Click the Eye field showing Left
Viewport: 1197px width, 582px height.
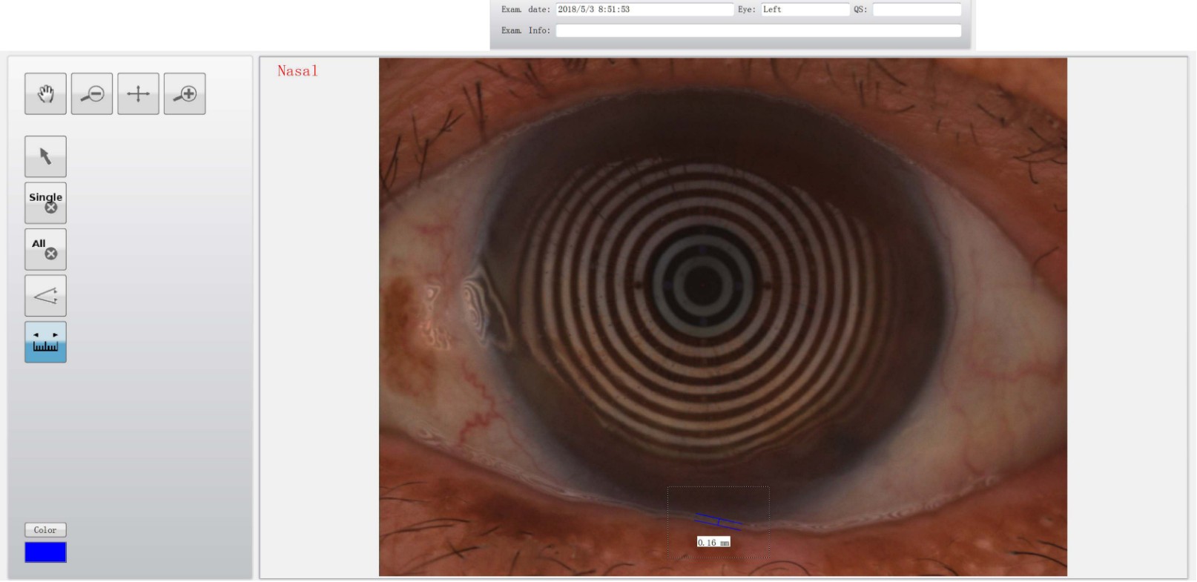click(805, 10)
